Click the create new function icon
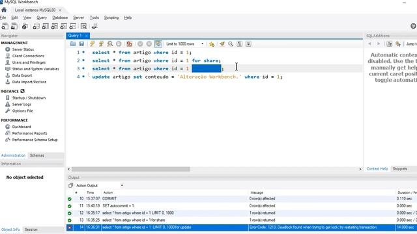Image resolution: width=417 pixels, height=234 pixels. (x=72, y=26)
